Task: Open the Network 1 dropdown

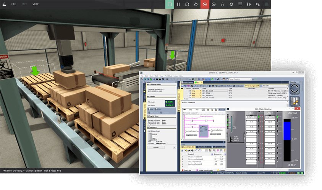Action: 275,86
